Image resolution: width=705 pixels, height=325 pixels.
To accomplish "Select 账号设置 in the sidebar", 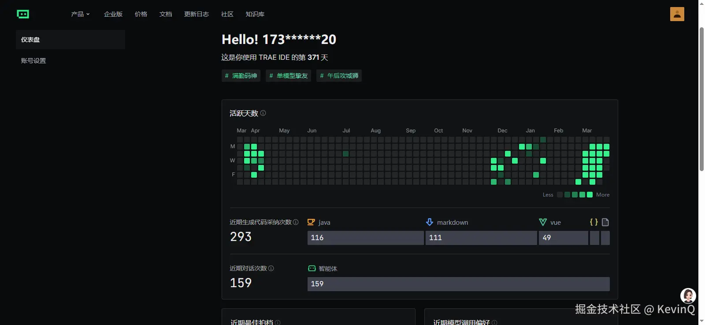I will coord(33,61).
